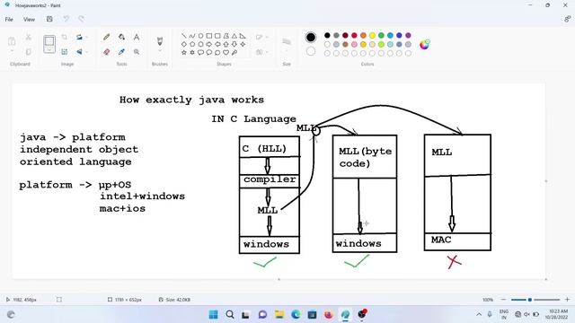Click the Size line thickness icon
Screen dimensions: 575x323
(287, 41)
